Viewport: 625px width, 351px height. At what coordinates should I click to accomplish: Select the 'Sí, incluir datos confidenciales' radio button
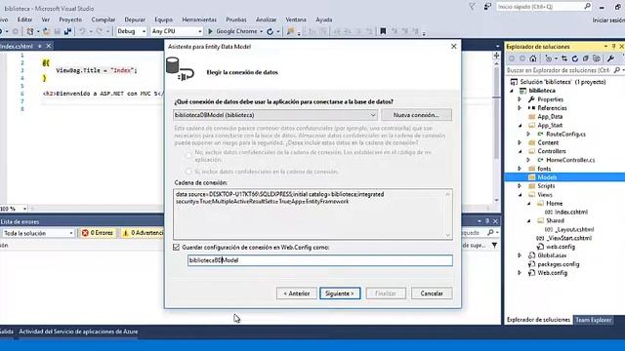click(188, 172)
